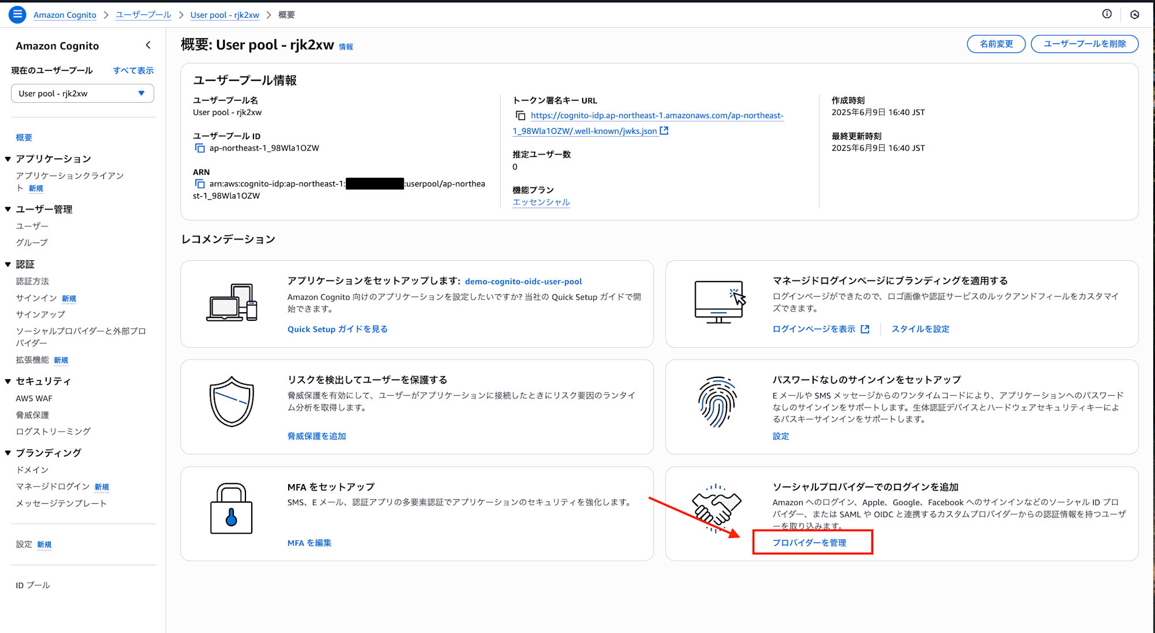The height and width of the screenshot is (633, 1155).
Task: Copy the ARN value
Action: click(200, 184)
